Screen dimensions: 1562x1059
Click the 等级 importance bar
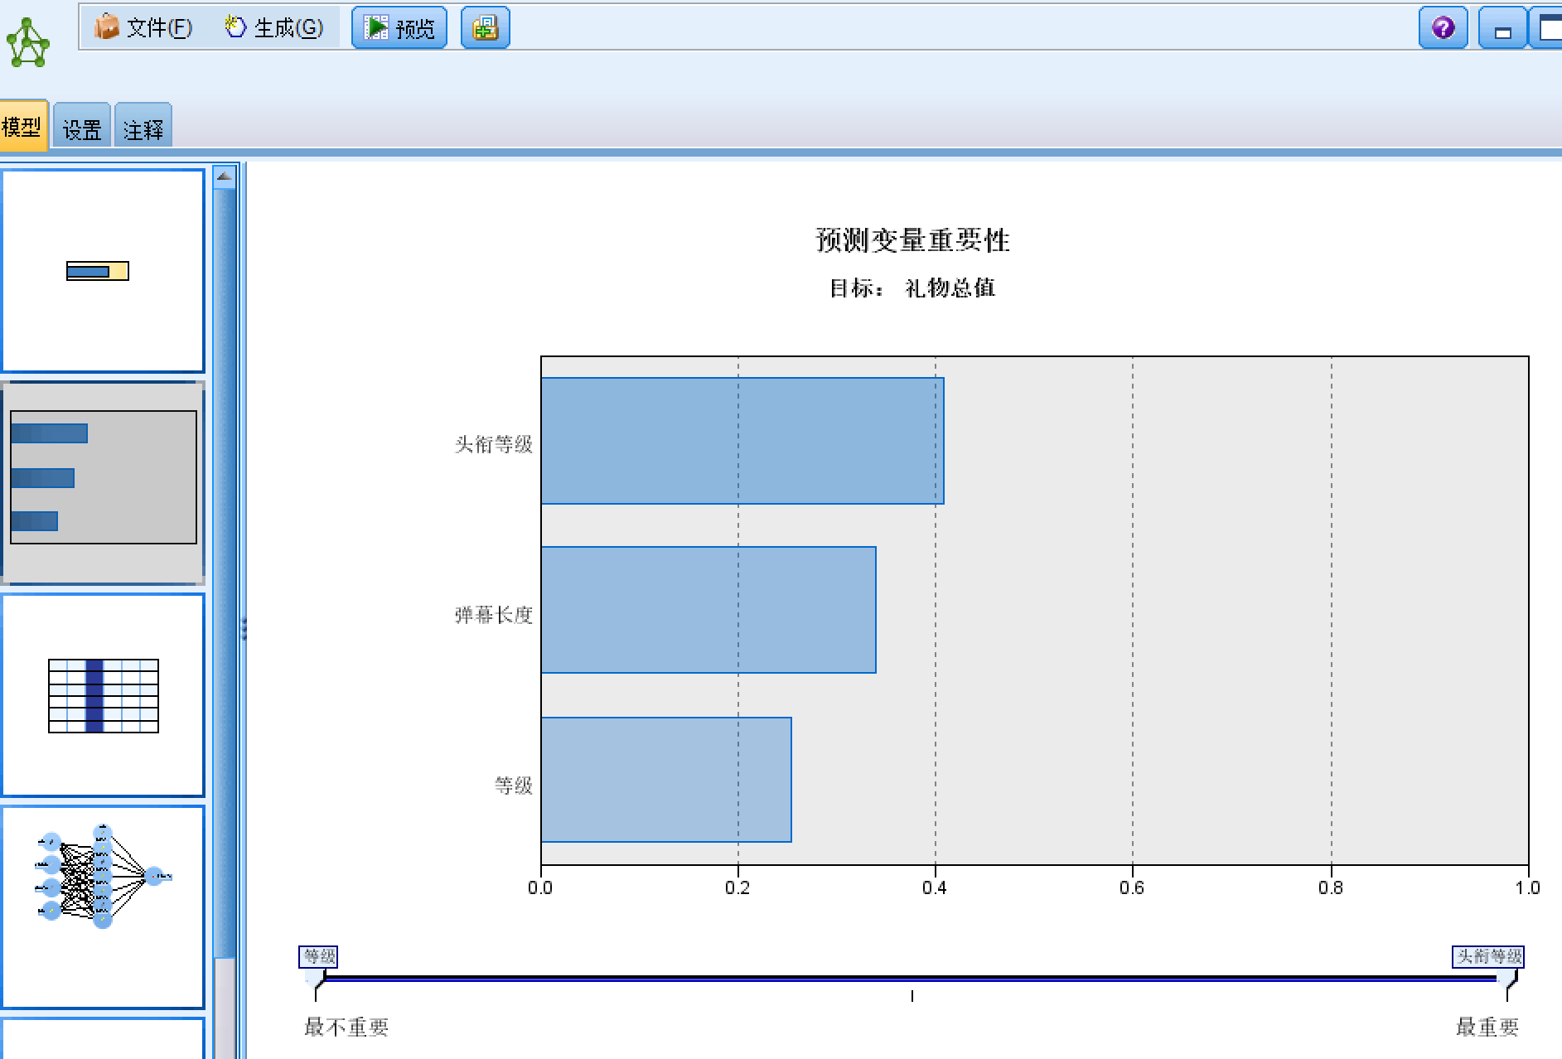(666, 780)
